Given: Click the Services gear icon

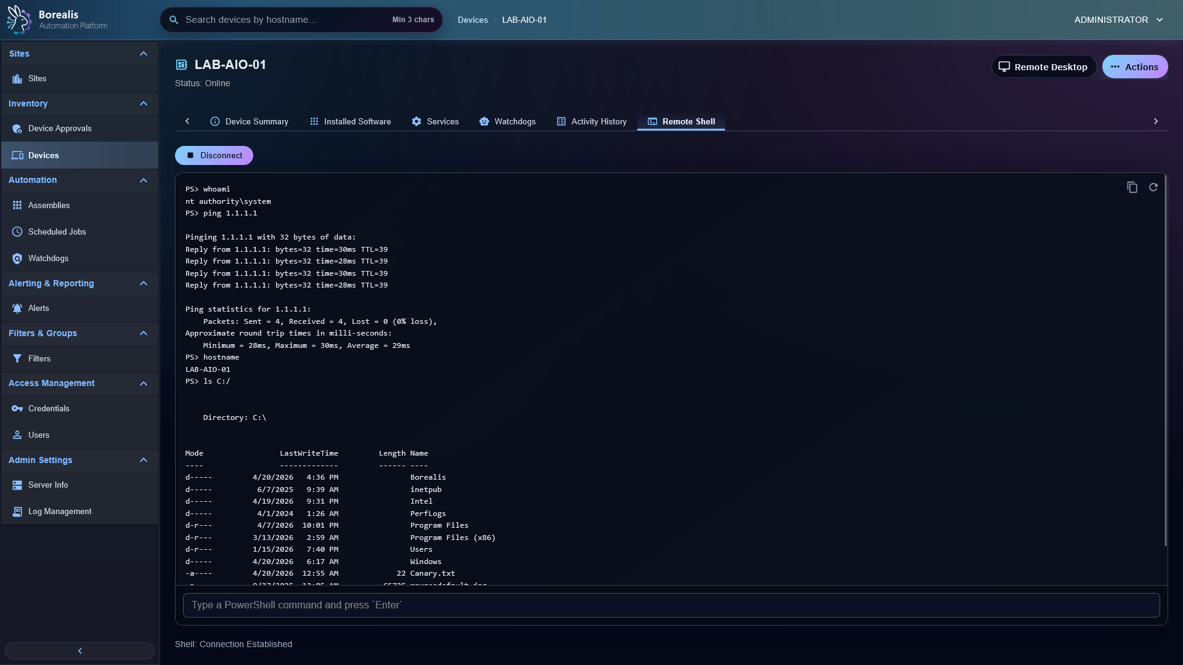Looking at the screenshot, I should [417, 122].
